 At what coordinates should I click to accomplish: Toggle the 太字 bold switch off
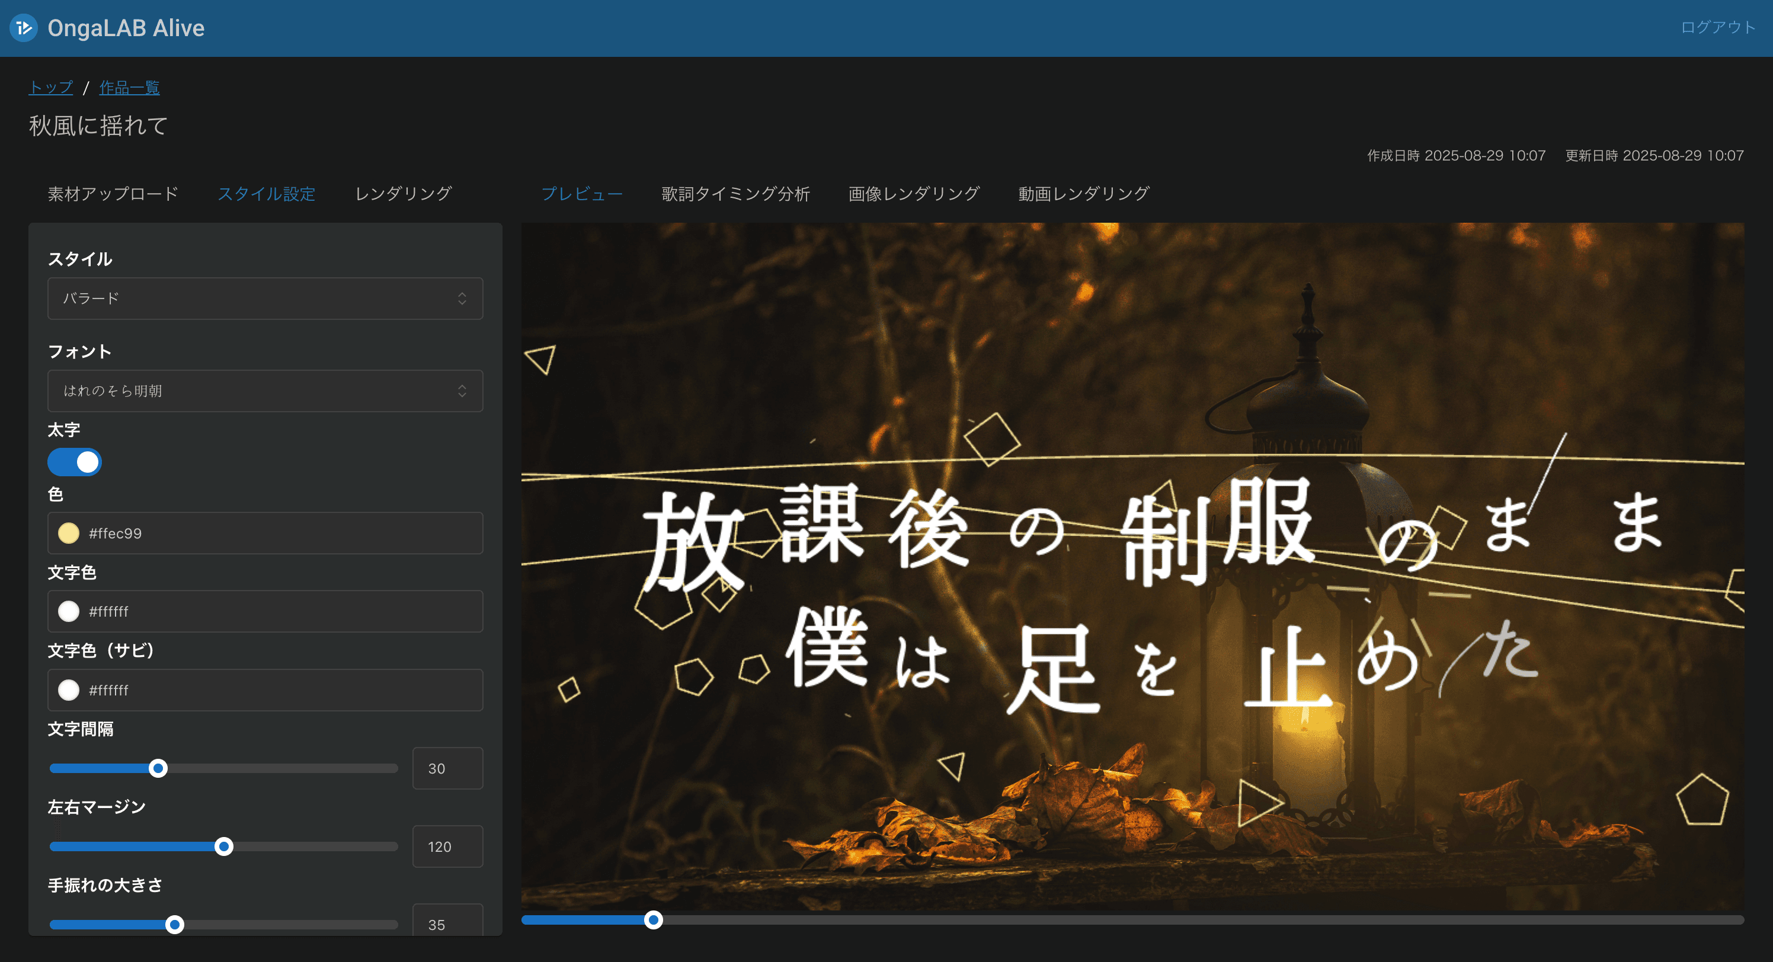coord(74,463)
